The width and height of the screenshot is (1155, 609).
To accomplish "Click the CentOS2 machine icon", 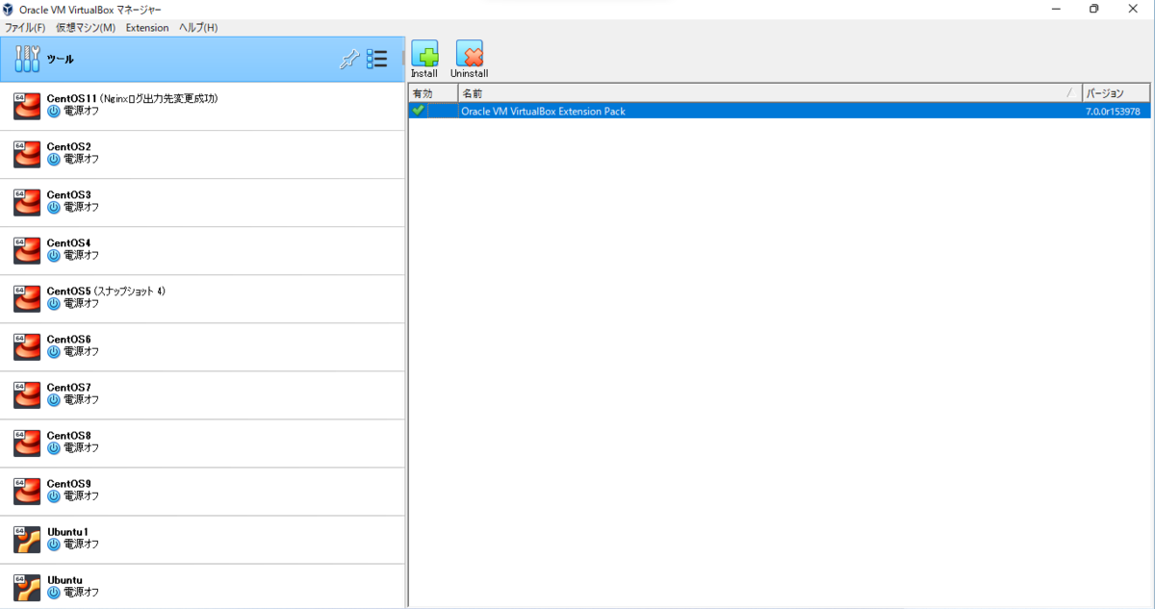I will [27, 154].
